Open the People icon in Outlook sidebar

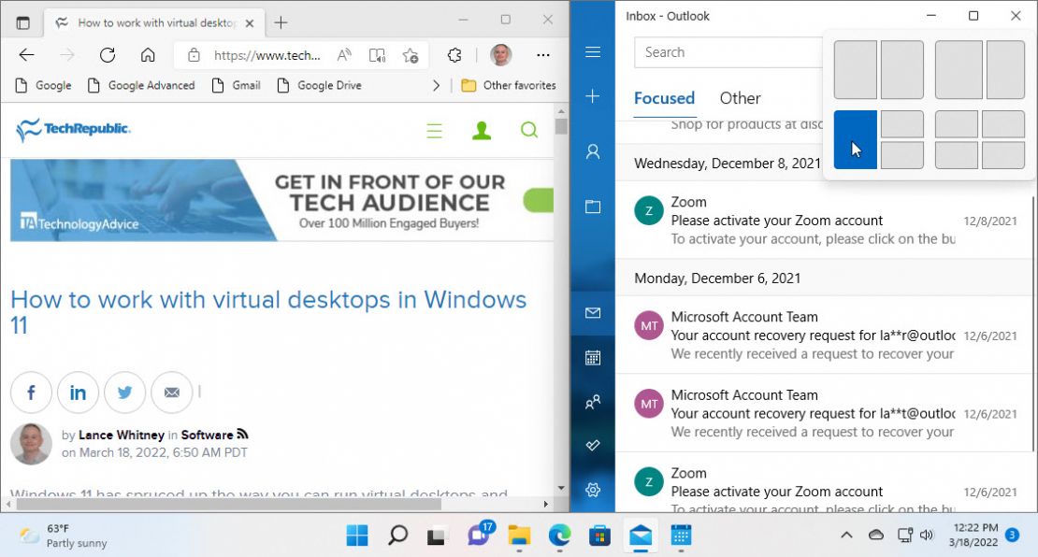click(x=593, y=401)
